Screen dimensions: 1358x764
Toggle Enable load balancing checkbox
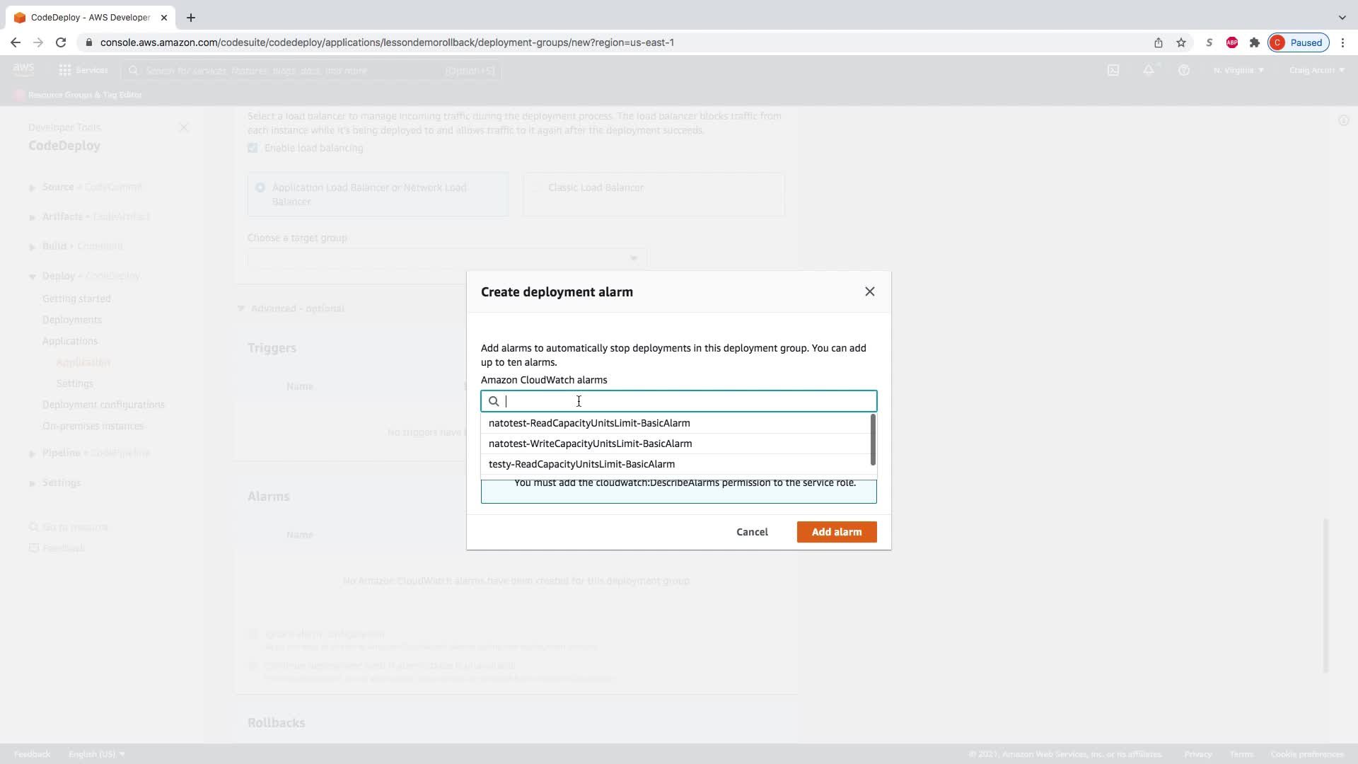[253, 148]
